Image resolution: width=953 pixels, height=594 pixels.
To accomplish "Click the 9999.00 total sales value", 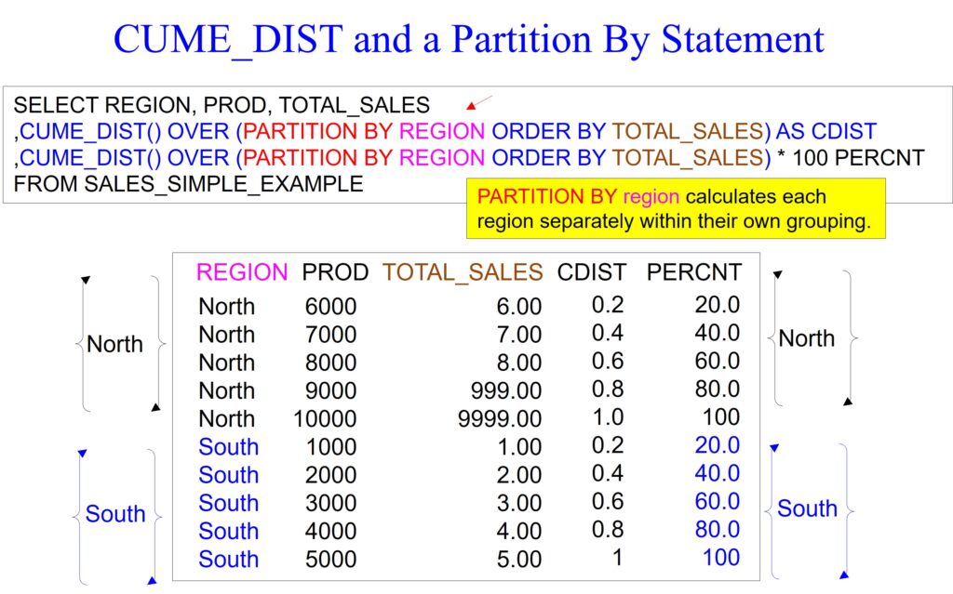I will click(x=500, y=419).
